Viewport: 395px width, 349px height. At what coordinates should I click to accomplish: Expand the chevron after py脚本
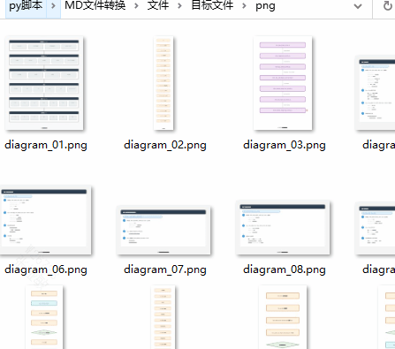[x=53, y=6]
